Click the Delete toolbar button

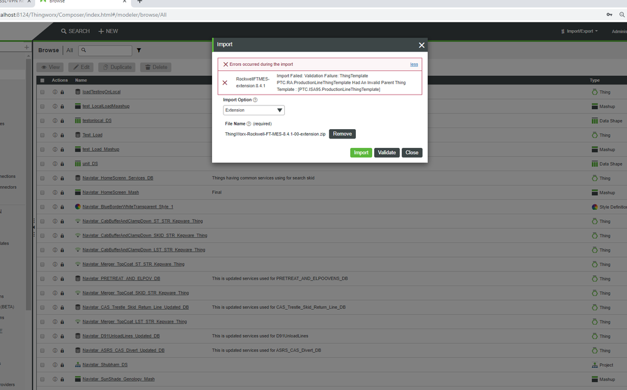(x=156, y=67)
